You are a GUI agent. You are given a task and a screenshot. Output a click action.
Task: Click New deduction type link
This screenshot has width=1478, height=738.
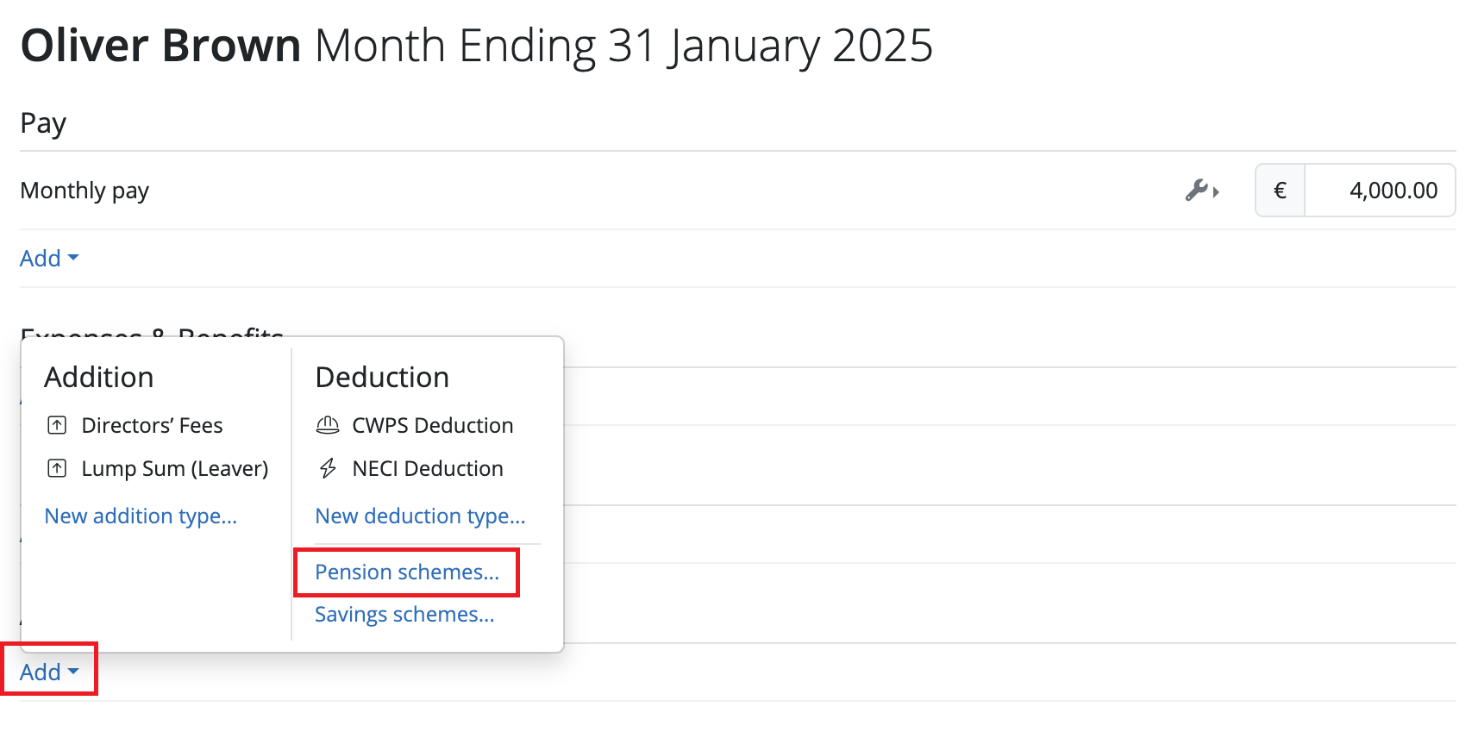pos(420,516)
